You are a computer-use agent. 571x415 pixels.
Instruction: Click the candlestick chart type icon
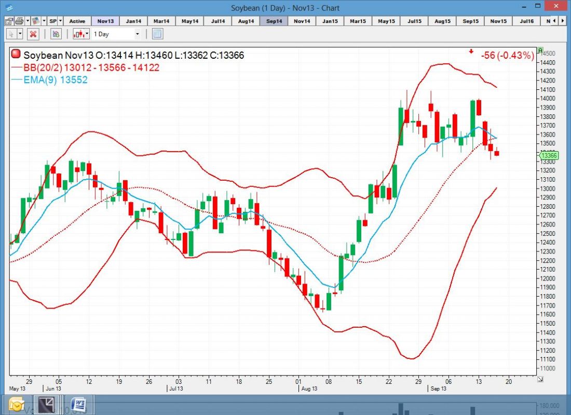(x=78, y=34)
